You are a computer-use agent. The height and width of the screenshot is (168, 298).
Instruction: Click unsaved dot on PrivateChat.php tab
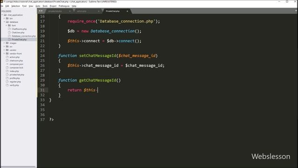pos(127,11)
